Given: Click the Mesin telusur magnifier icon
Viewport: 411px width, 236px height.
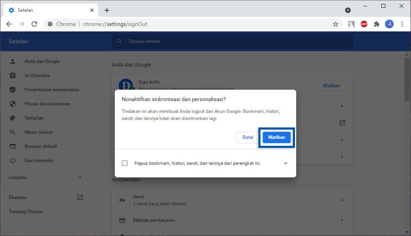Looking at the screenshot, I should [x=12, y=132].
